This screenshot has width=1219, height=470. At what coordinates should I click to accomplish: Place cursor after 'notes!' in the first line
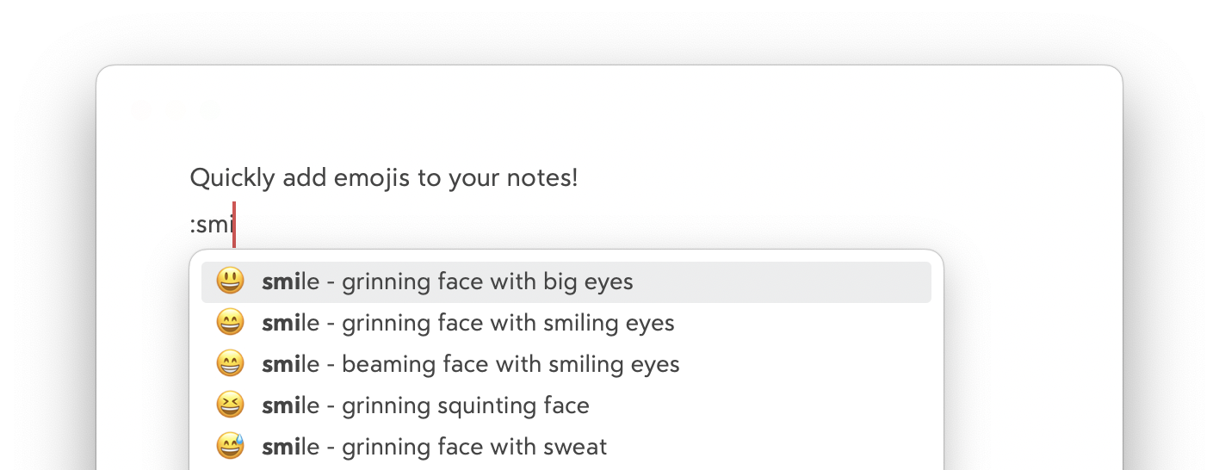click(579, 179)
